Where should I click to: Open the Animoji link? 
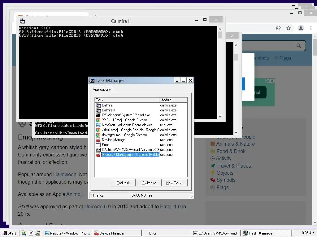coord(74,194)
